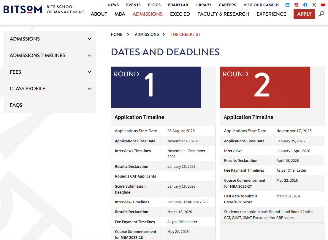328x240 pixels.
Task: Click VISIT OUR CAMPUS link
Action: coord(261,5)
